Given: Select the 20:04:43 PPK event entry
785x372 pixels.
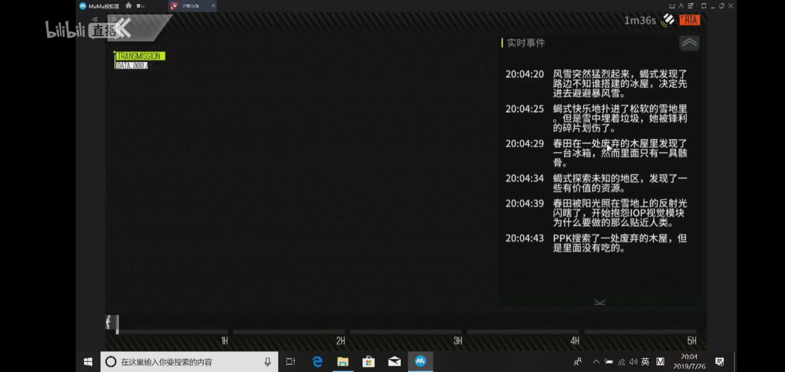Looking at the screenshot, I should 596,243.
